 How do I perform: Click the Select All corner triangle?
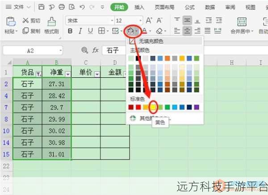click(x=9, y=62)
